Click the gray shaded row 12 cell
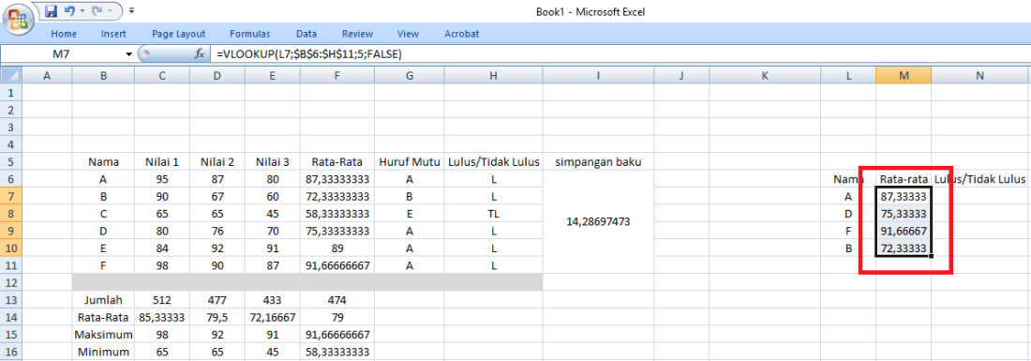This screenshot has width=1031, height=361. [x=307, y=282]
